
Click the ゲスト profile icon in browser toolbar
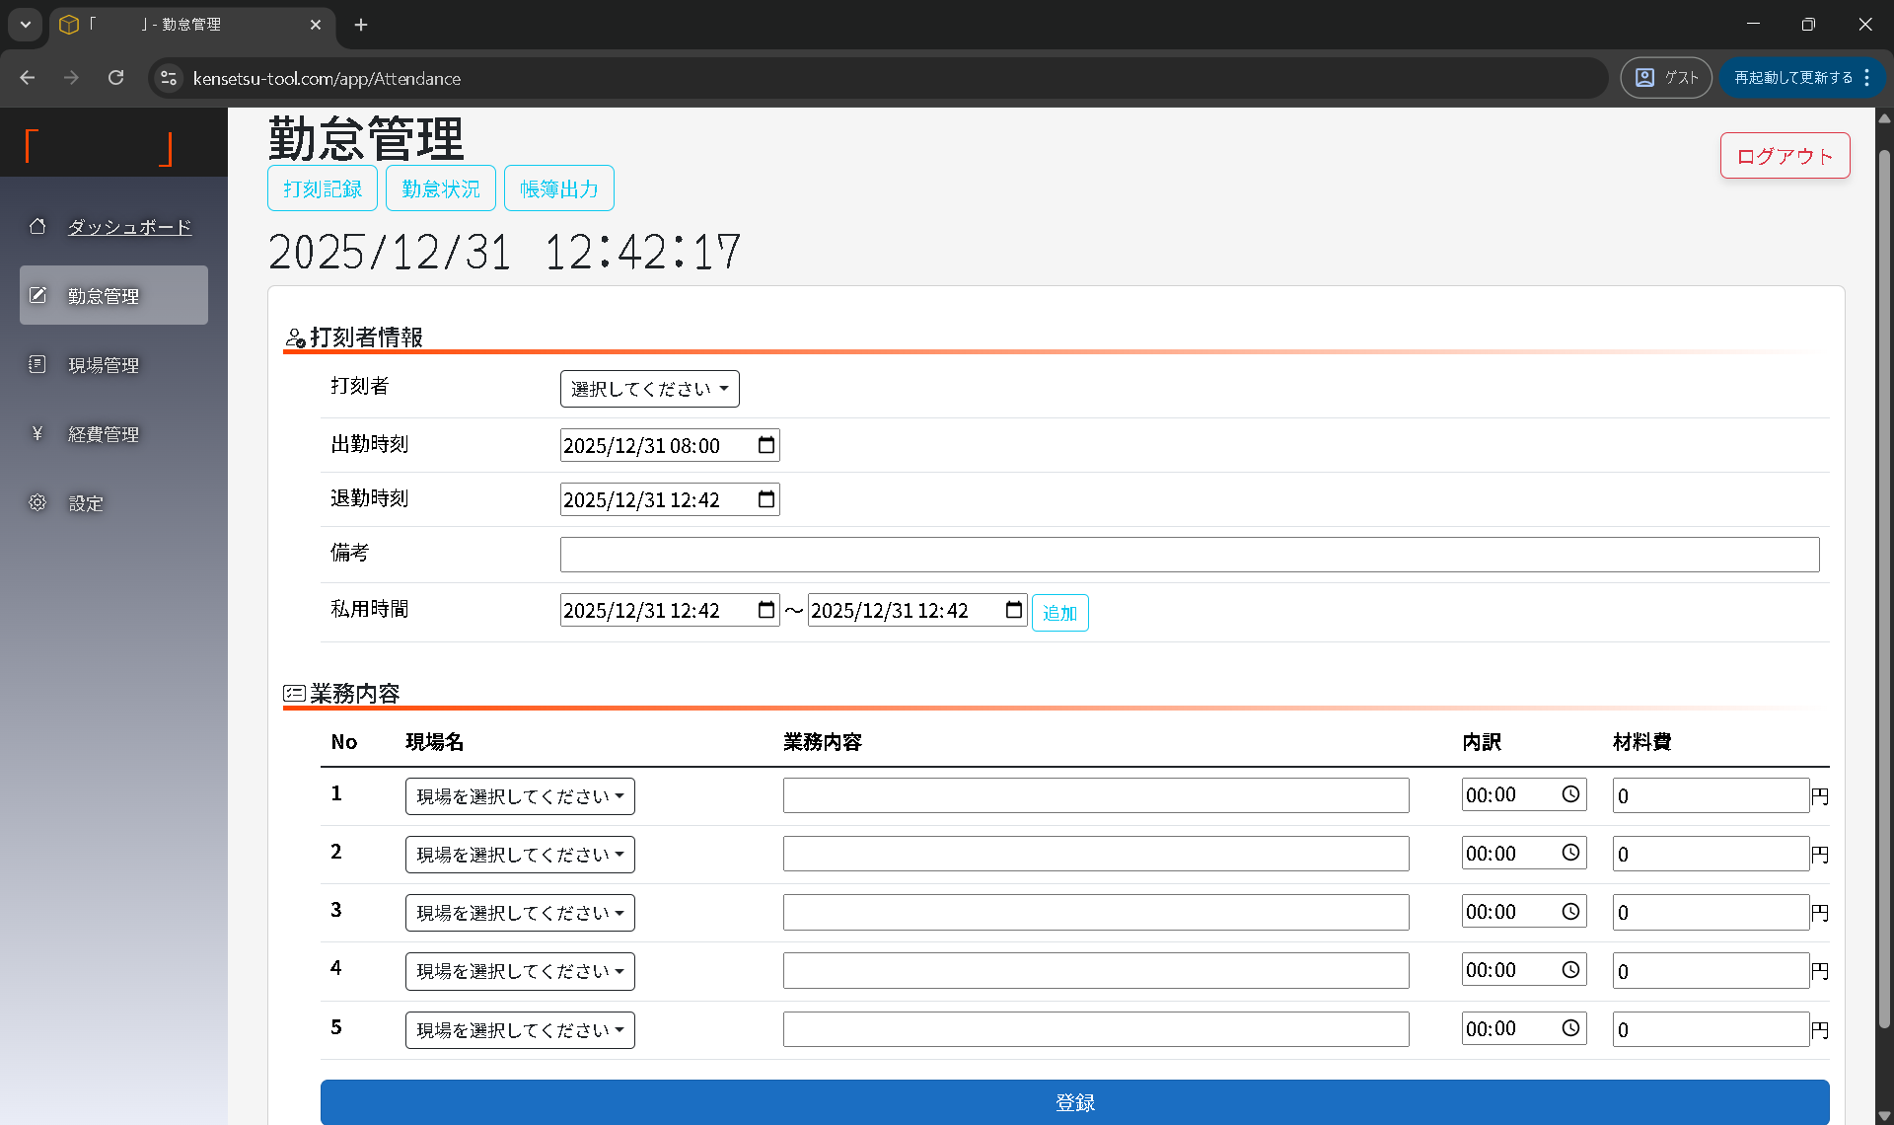click(x=1644, y=77)
